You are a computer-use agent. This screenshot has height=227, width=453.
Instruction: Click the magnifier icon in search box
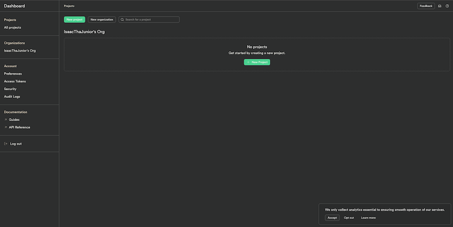122,20
